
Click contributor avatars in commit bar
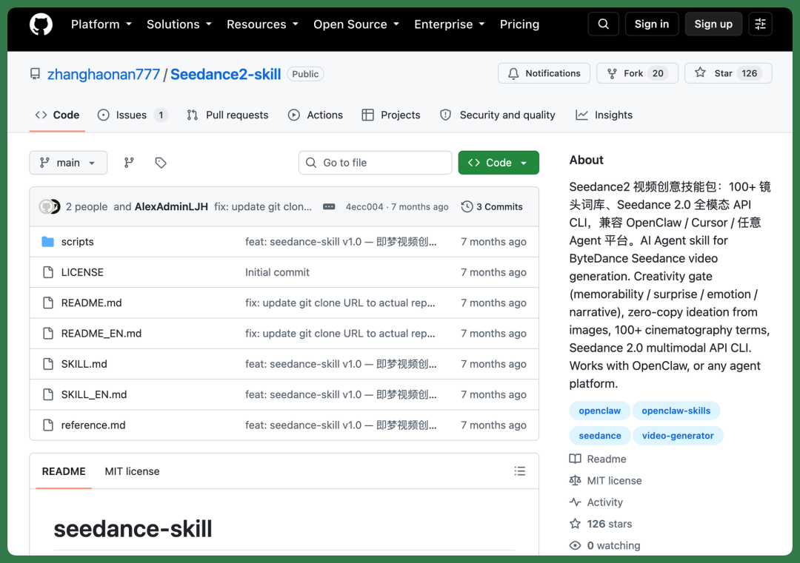50,206
